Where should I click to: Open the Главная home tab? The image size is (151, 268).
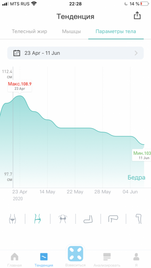(15, 260)
